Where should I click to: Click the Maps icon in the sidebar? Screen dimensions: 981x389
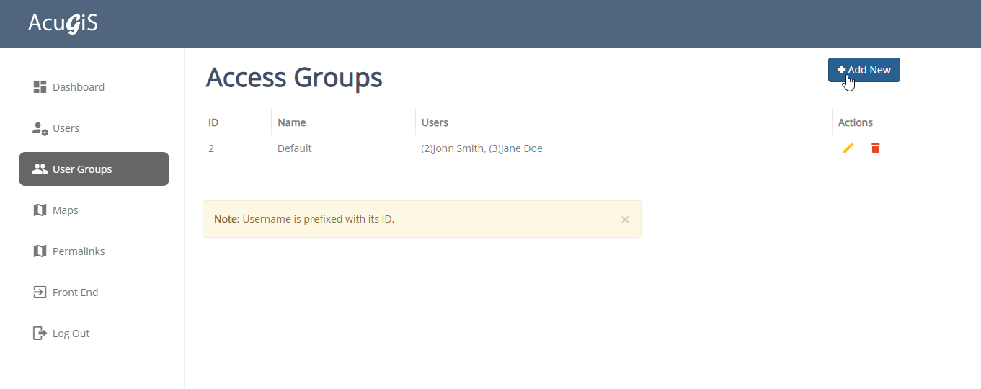click(x=40, y=210)
